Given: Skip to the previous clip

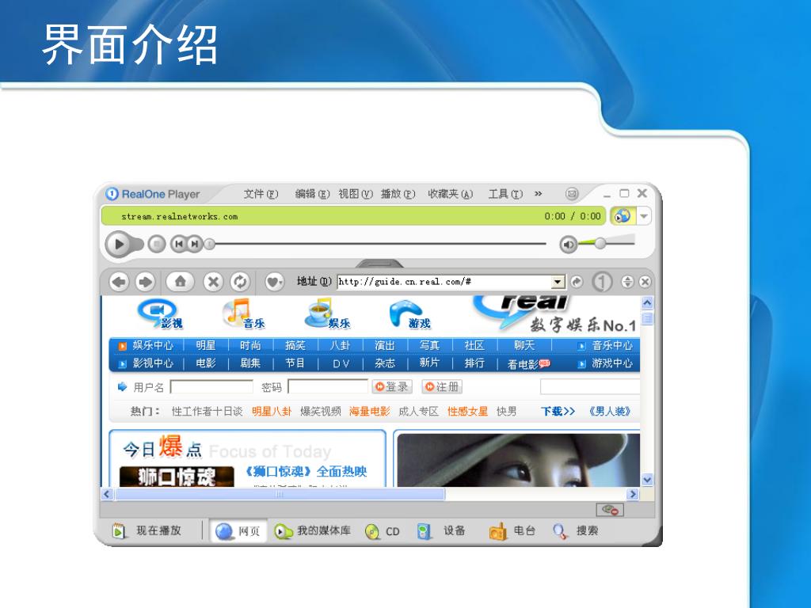Looking at the screenshot, I should (178, 244).
